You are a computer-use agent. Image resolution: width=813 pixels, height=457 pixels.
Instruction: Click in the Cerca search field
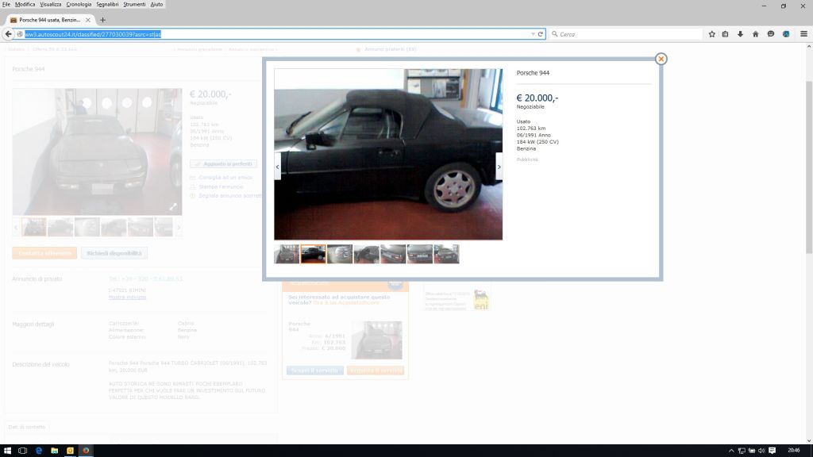coord(627,34)
